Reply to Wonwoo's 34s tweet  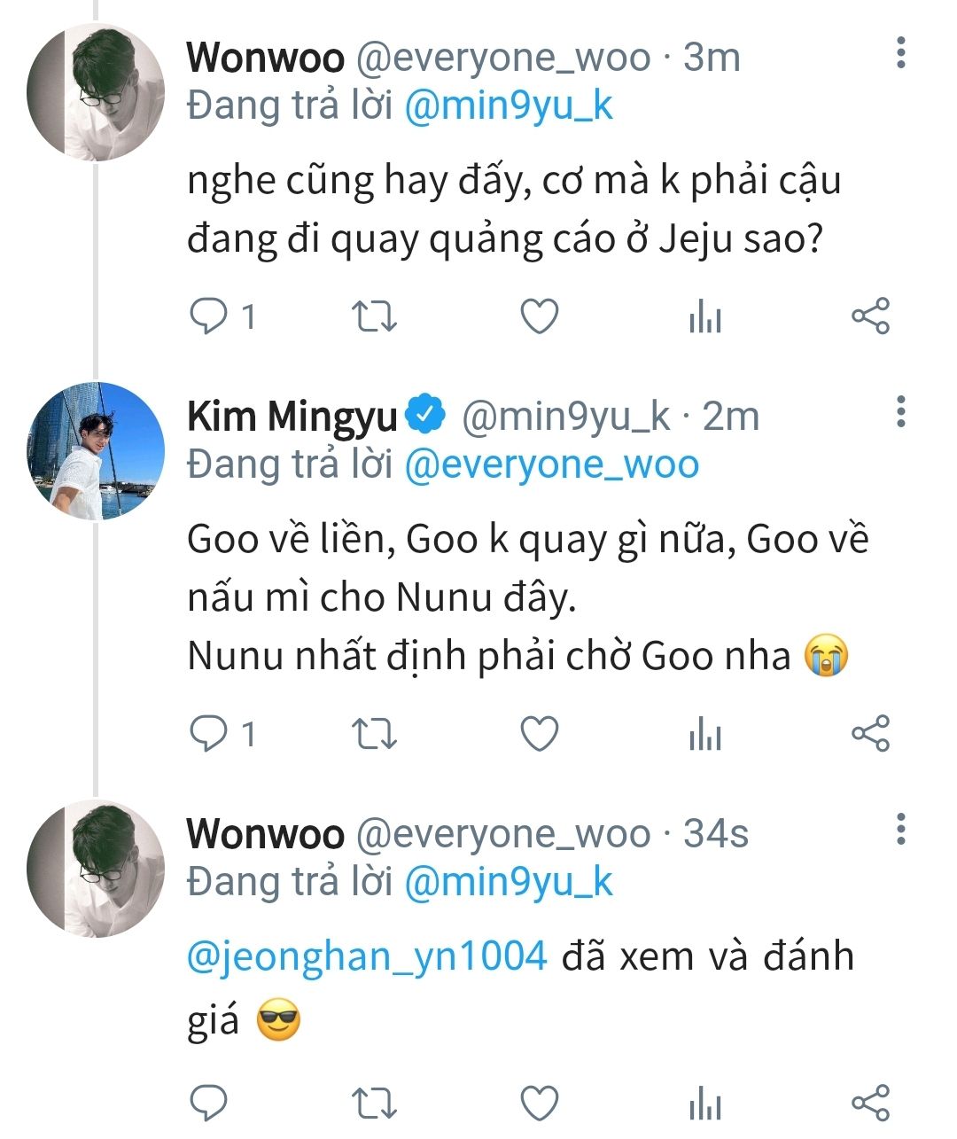(x=209, y=1103)
